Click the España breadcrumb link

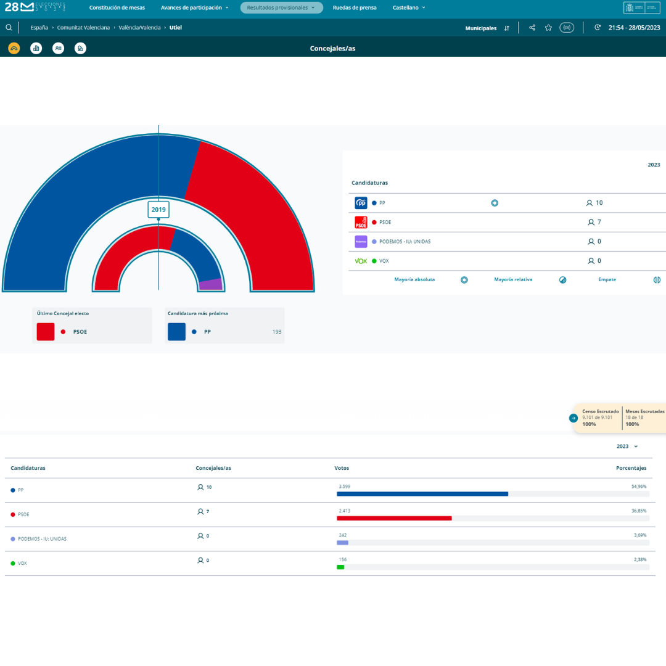coord(39,28)
